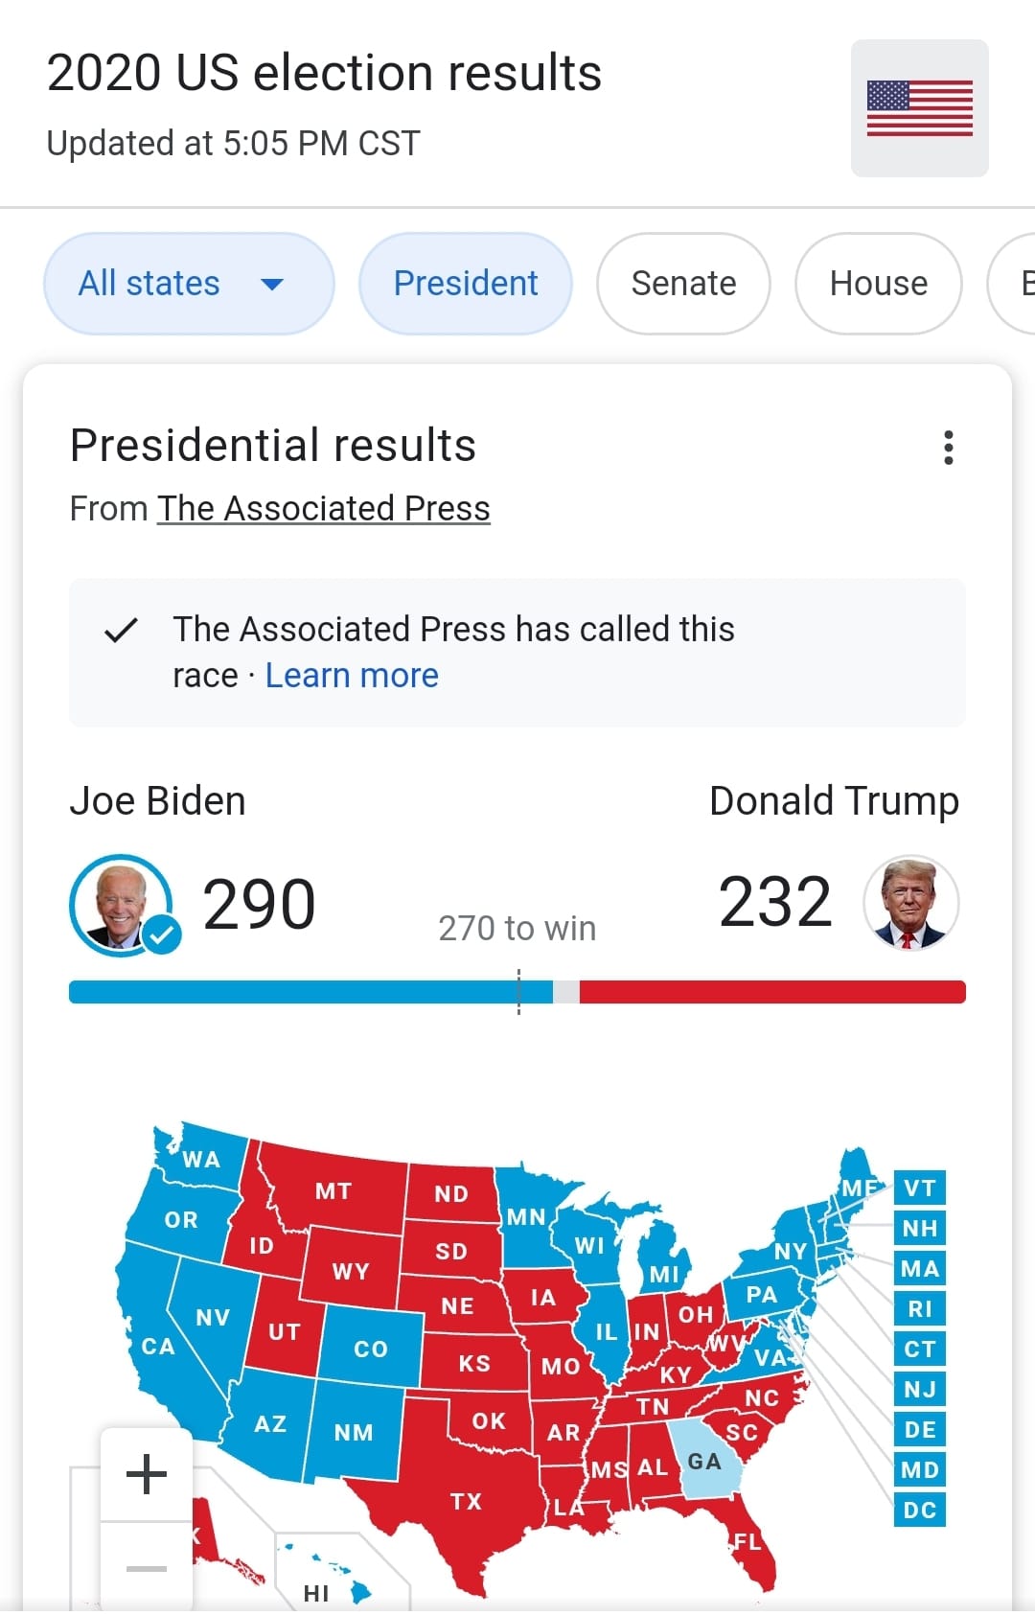Screen dimensions: 1035x1615
Task: Select the VT state label box
Action: [919, 1188]
